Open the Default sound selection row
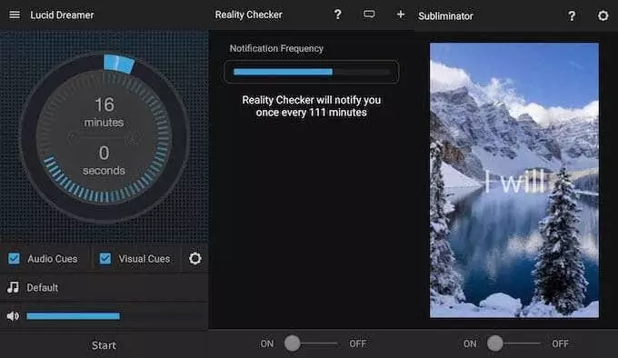This screenshot has height=358, width=618. pyautogui.click(x=104, y=287)
